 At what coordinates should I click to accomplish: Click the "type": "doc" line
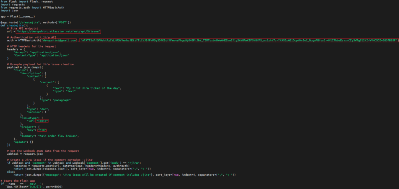(x=38, y=109)
